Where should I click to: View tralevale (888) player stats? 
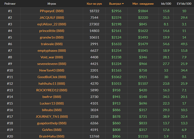52,44
